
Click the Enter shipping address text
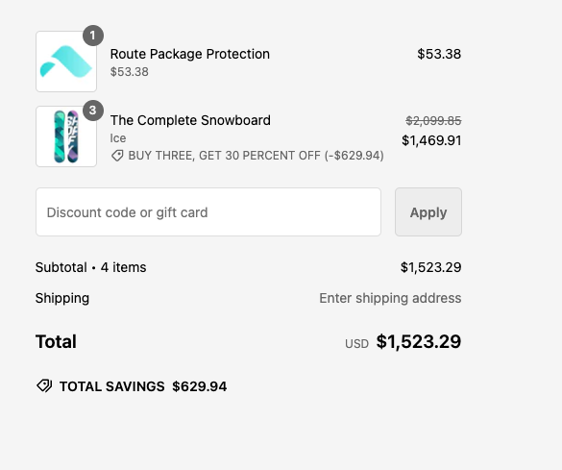tap(390, 298)
